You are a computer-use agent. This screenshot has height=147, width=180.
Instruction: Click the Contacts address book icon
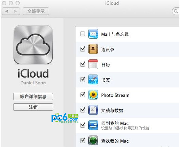[x=93, y=49]
